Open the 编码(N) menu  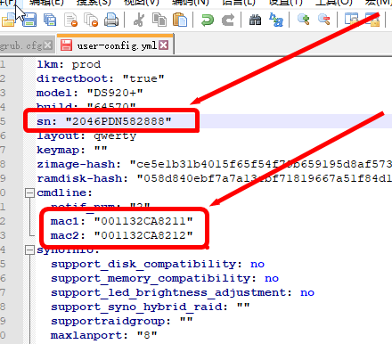point(190,3)
